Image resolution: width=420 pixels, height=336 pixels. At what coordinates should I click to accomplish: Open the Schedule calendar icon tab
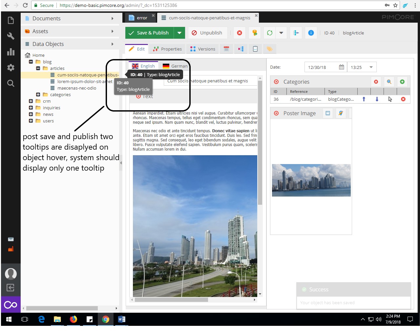click(226, 49)
